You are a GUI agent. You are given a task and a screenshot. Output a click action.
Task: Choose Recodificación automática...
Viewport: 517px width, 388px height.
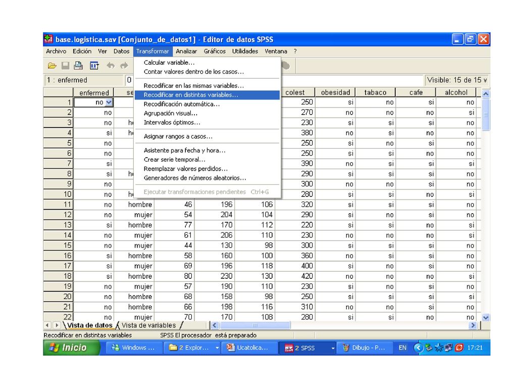[x=208, y=104]
